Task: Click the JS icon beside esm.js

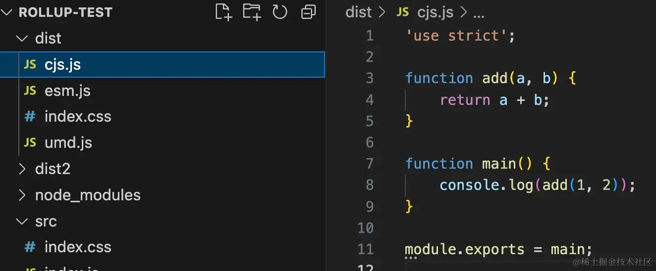Action: 30,91
